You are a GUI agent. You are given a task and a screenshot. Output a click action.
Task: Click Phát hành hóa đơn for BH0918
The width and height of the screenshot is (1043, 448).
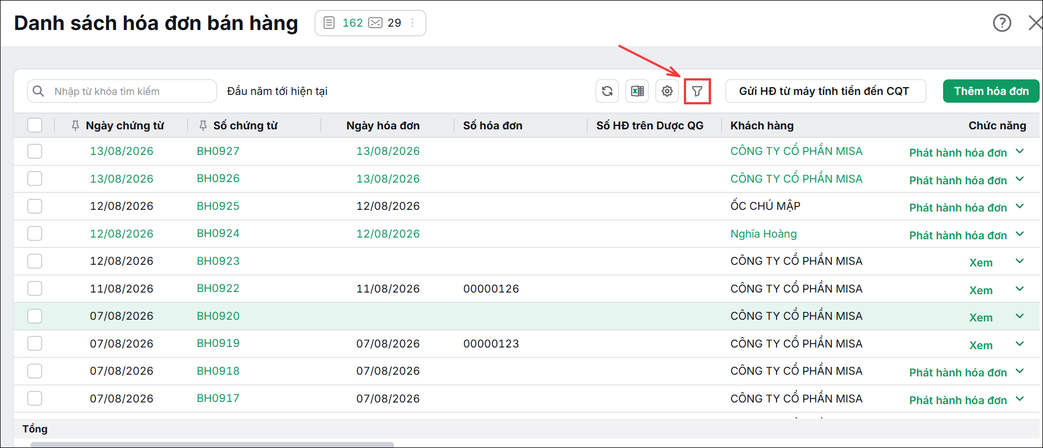pyautogui.click(x=958, y=373)
